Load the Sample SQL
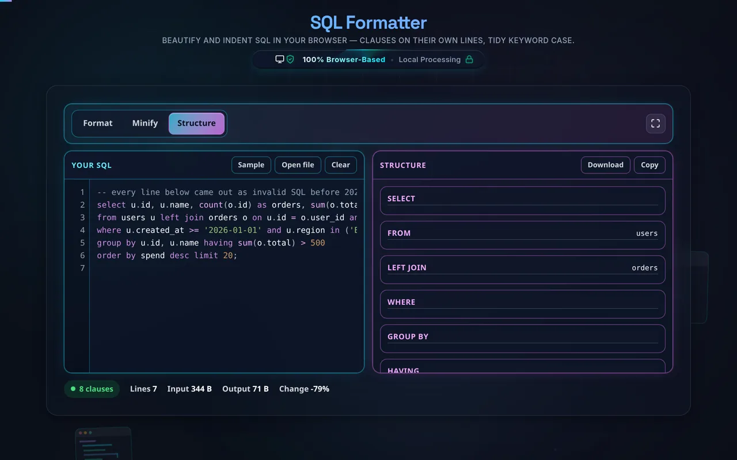Viewport: 737px width, 460px height. pos(251,165)
